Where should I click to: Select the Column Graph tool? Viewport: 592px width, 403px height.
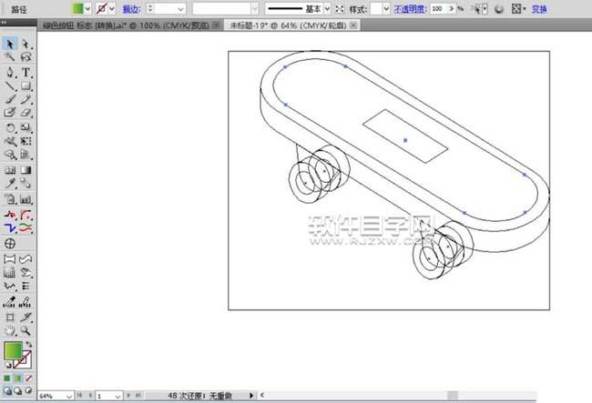(26, 199)
